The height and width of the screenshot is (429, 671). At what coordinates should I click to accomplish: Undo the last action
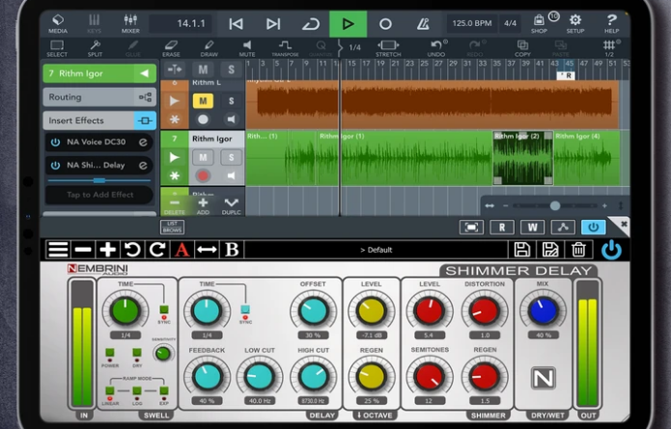436,48
